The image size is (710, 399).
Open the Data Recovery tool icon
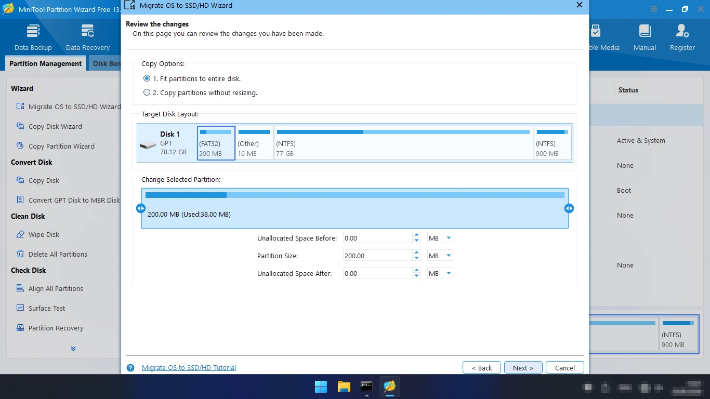click(x=88, y=31)
